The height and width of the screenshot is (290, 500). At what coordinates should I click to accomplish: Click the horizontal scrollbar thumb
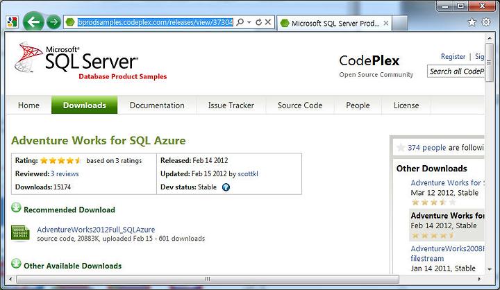tap(208, 279)
